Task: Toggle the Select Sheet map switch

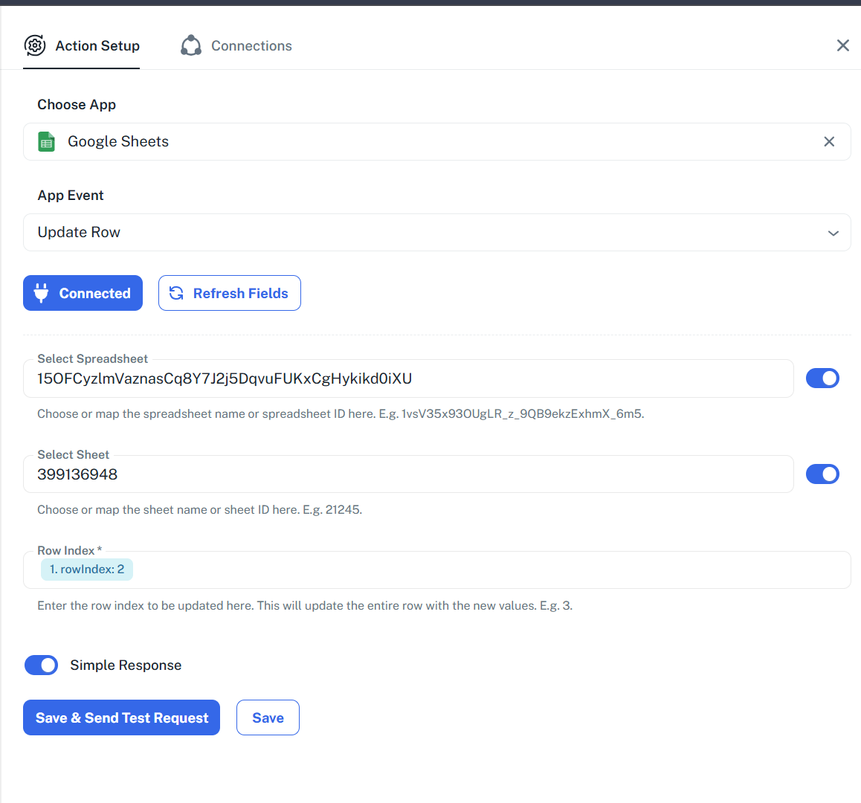Action: click(822, 474)
